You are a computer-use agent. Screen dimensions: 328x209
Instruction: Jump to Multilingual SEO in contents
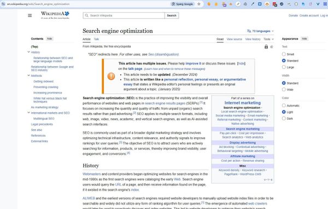tap(44, 119)
